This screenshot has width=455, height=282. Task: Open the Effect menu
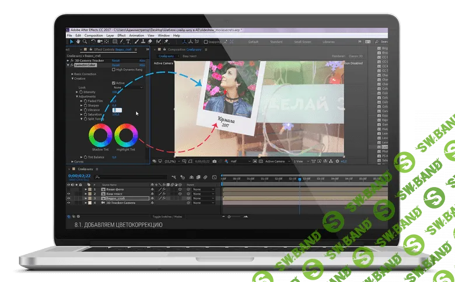pos(121,36)
